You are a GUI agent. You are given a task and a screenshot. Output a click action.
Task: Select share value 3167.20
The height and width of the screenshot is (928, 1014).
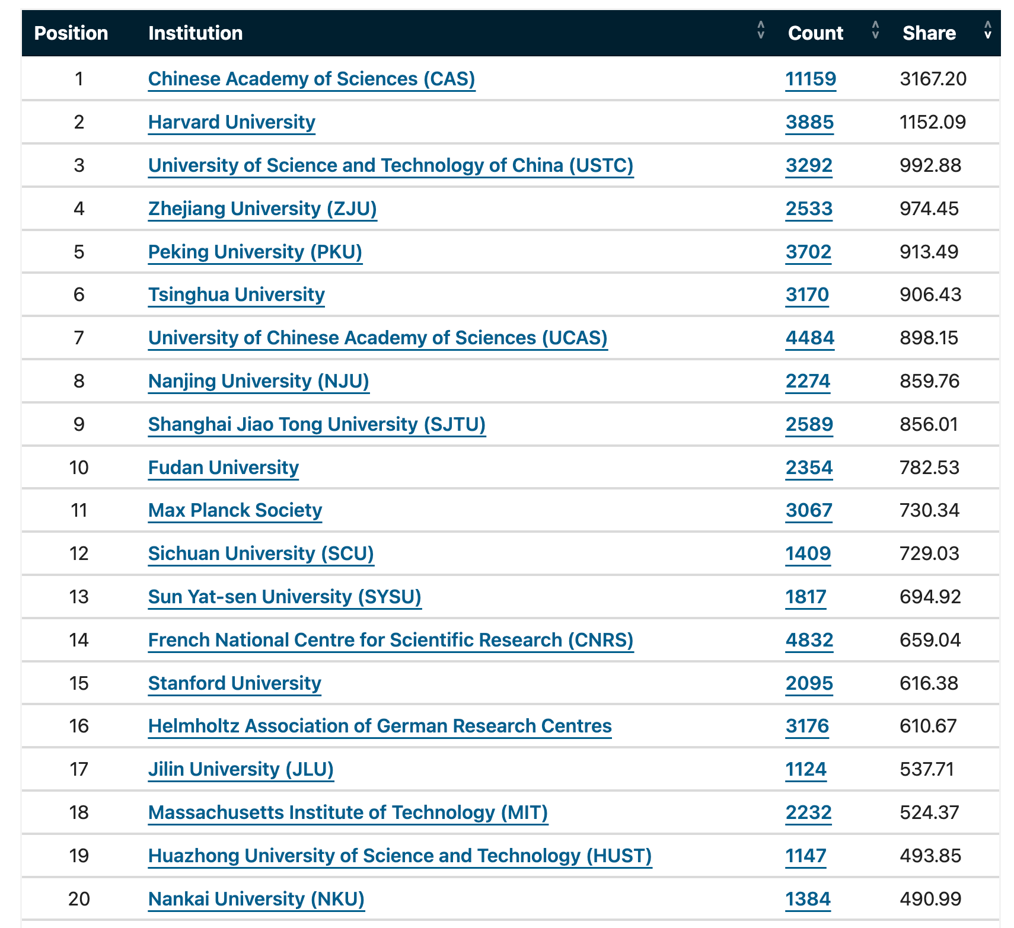(x=933, y=79)
